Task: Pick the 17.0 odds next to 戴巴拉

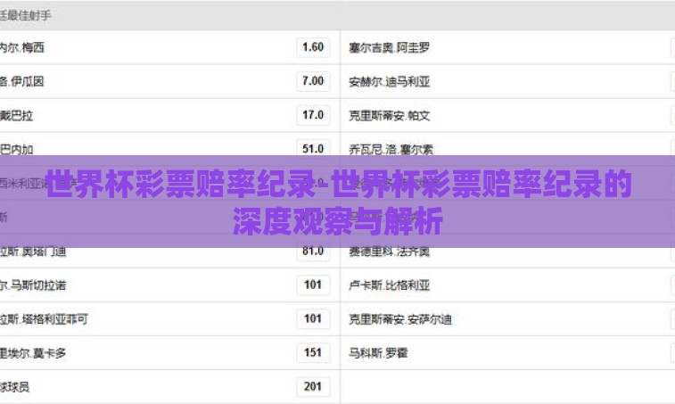Action: (313, 115)
